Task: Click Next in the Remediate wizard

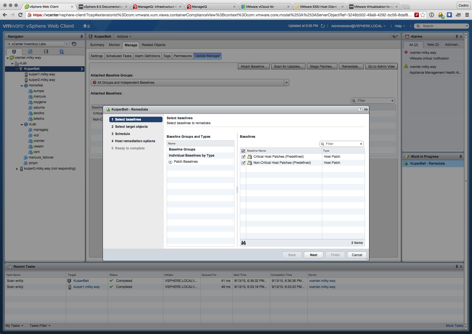Action: [x=313, y=255]
